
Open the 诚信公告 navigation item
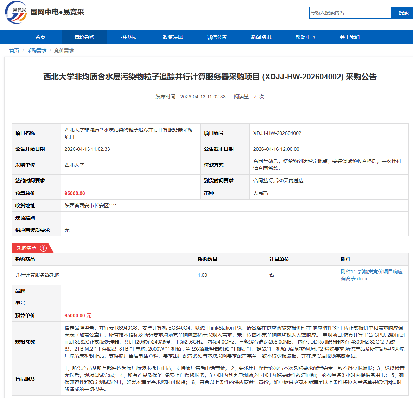[217, 37]
